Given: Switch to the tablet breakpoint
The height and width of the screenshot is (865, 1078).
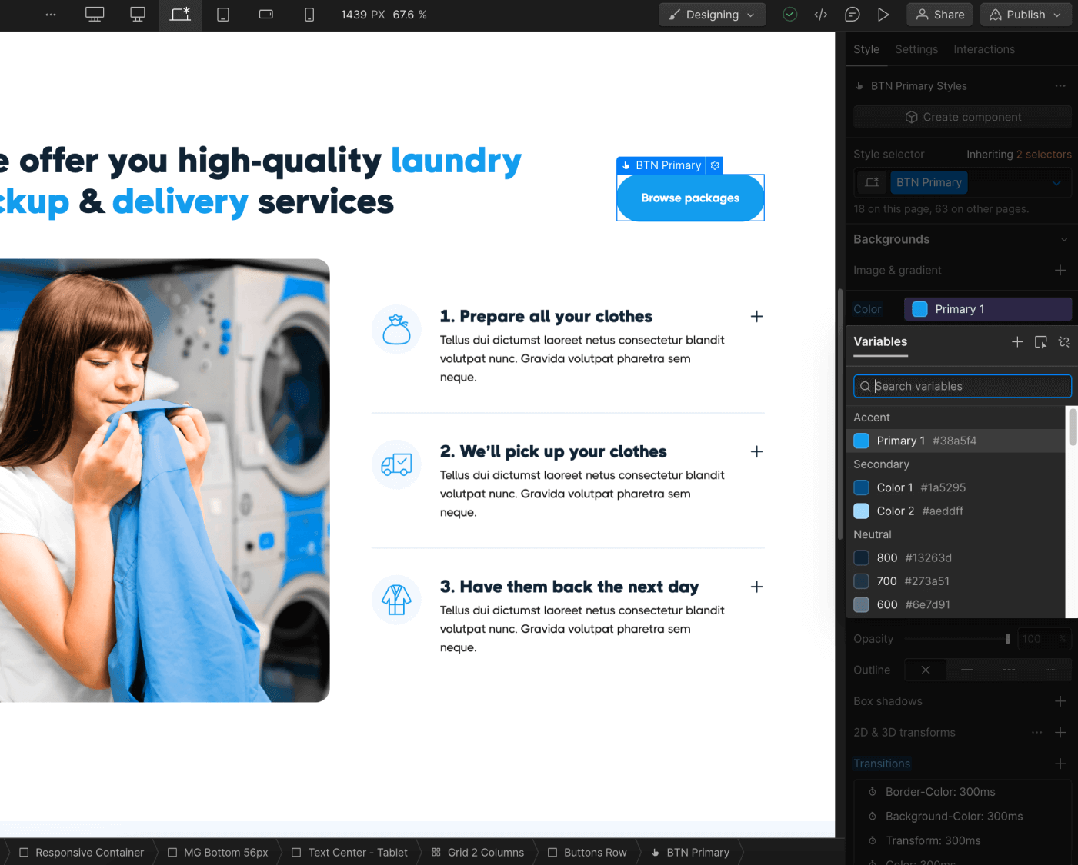Looking at the screenshot, I should (x=222, y=14).
